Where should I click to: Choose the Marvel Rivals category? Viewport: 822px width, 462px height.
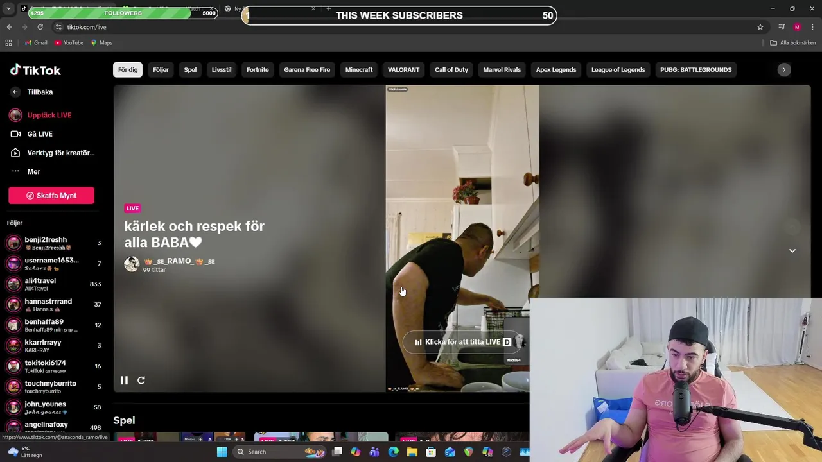coord(502,69)
